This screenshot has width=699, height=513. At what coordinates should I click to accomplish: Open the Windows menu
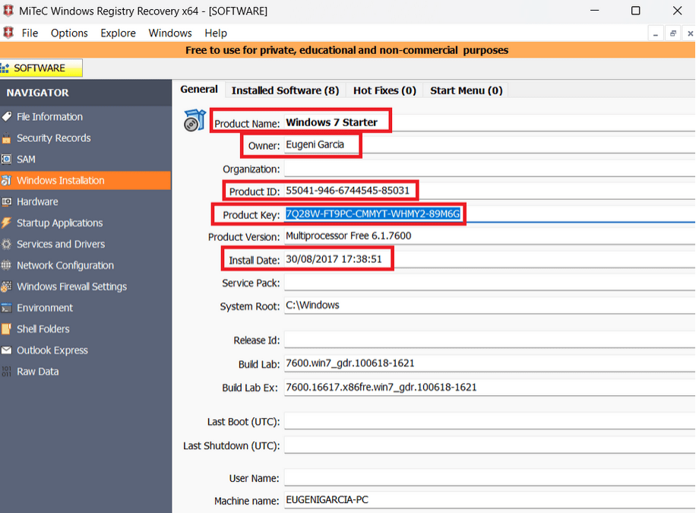pos(170,33)
